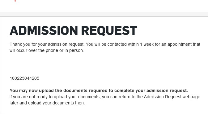Click the text 'upload your documents then'

[56, 103]
